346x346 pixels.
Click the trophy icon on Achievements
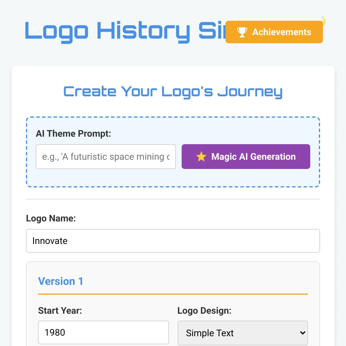coord(242,32)
